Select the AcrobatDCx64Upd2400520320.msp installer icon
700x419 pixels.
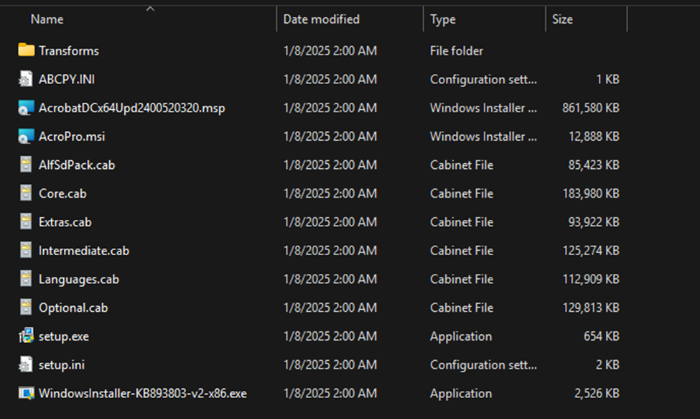click(26, 108)
